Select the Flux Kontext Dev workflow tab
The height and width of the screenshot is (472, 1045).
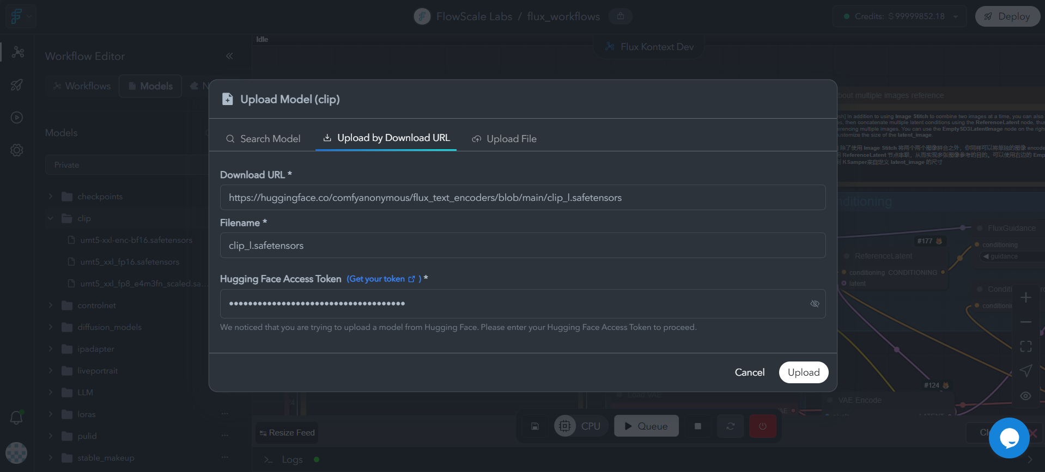pos(649,47)
